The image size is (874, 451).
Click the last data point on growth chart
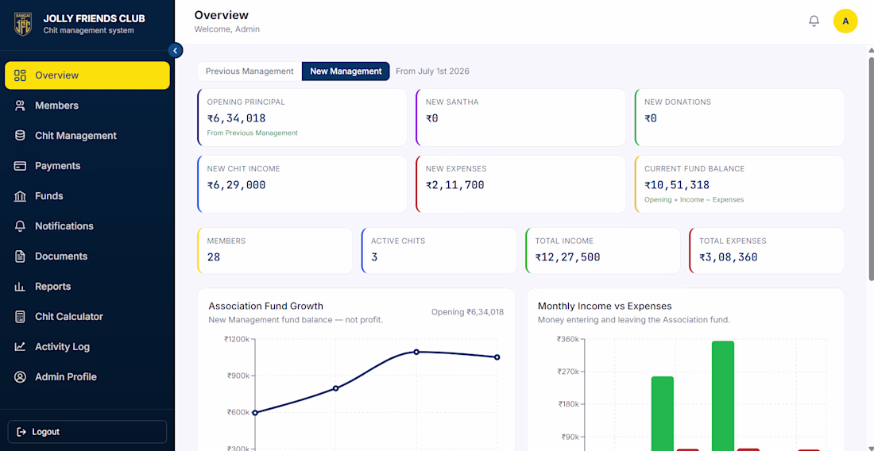click(x=497, y=357)
